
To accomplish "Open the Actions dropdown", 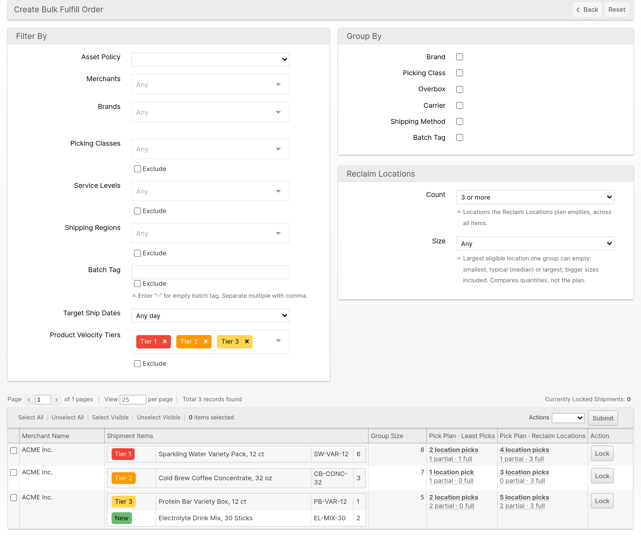I will click(x=568, y=418).
